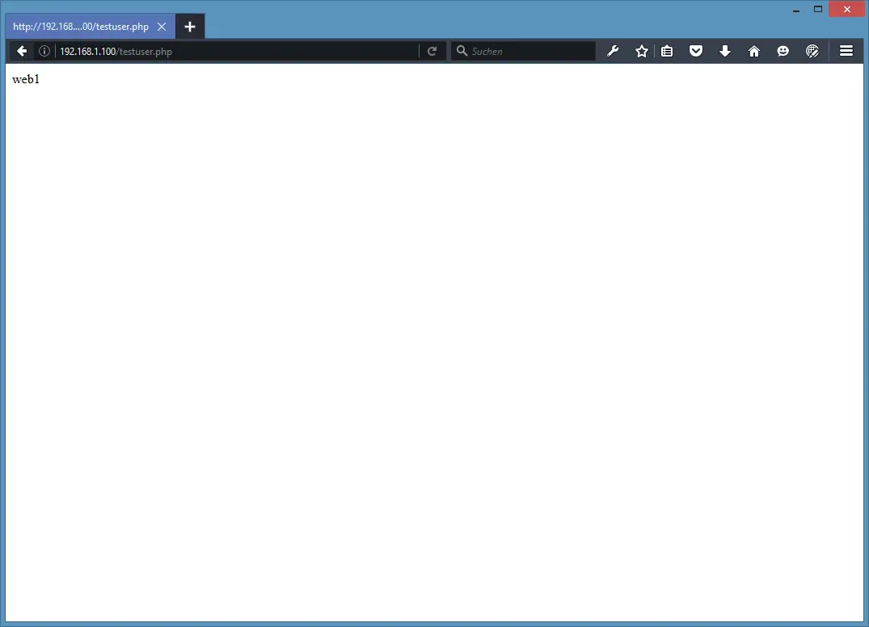Open the smiley chat icon
Image resolution: width=869 pixels, height=627 pixels.
tap(783, 51)
